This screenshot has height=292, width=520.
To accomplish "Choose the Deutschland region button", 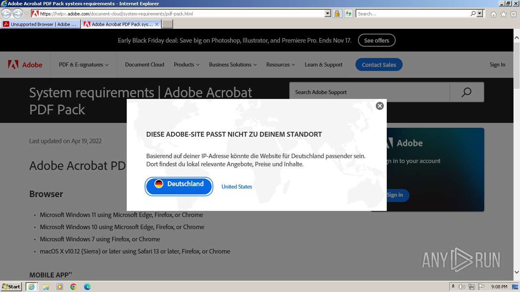I will pyautogui.click(x=179, y=186).
